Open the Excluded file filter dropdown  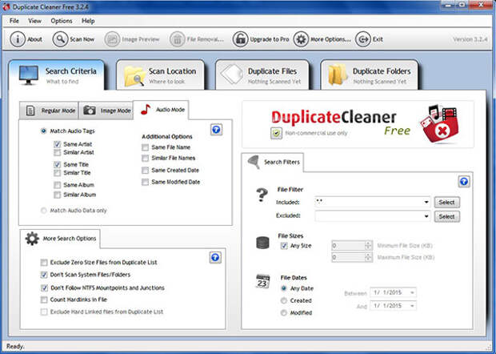(426, 216)
